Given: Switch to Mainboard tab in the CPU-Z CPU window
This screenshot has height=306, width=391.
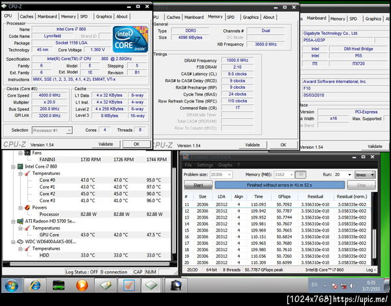Looking at the screenshot, I should [47, 16].
